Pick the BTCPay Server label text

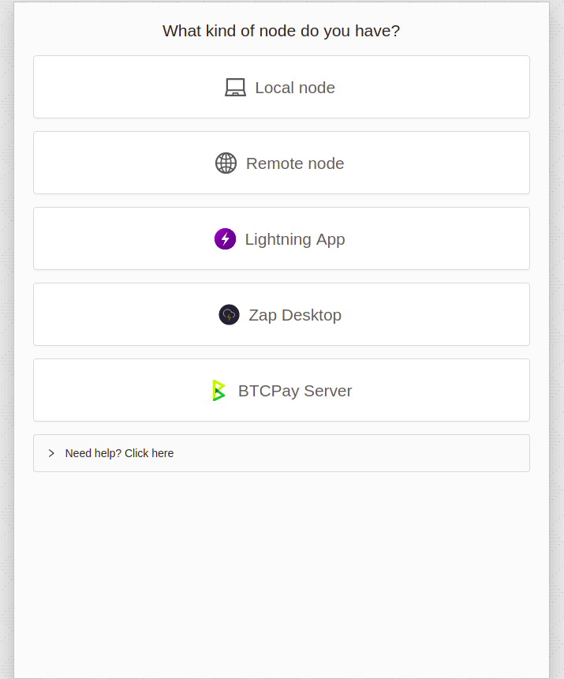(x=295, y=391)
